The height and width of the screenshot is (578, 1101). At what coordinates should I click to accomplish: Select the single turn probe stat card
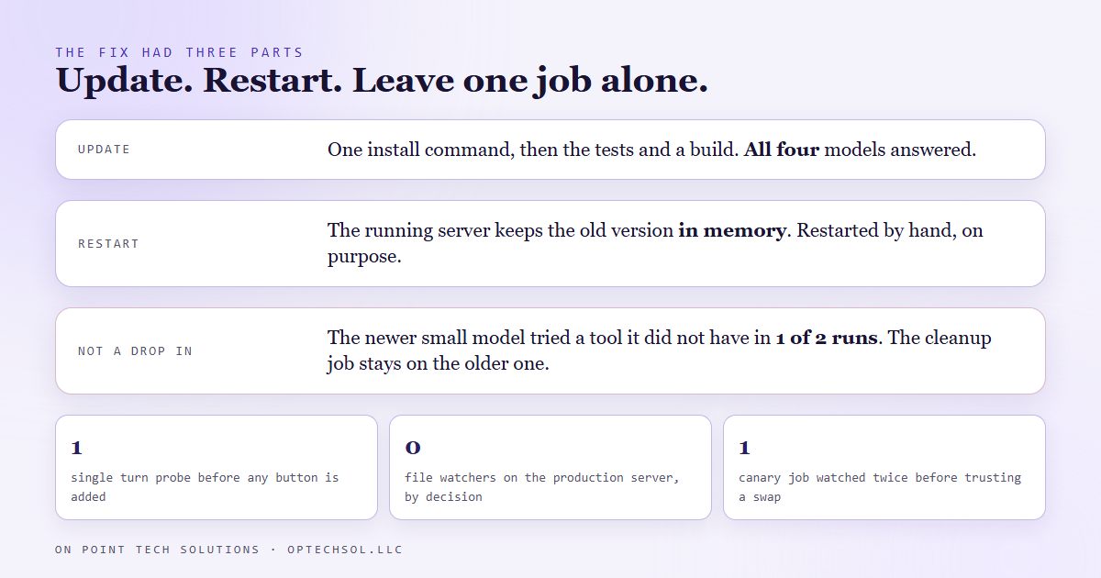click(x=217, y=468)
